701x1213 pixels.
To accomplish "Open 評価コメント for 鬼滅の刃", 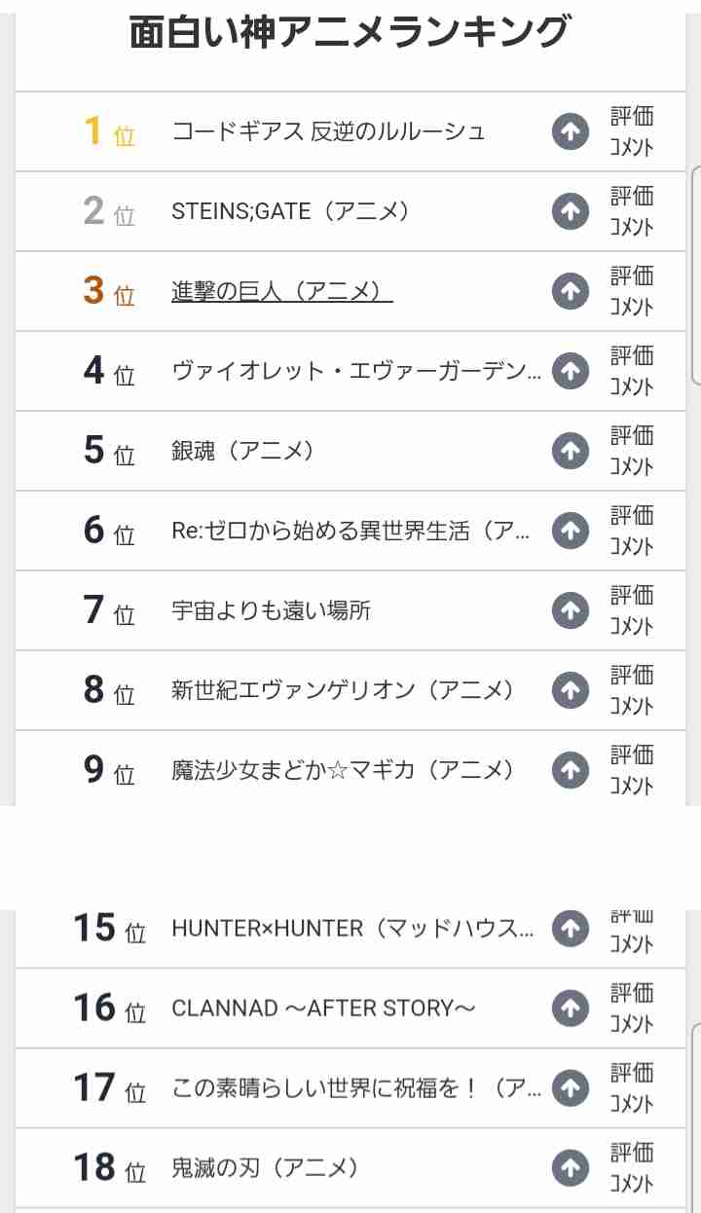I will 632,1167.
